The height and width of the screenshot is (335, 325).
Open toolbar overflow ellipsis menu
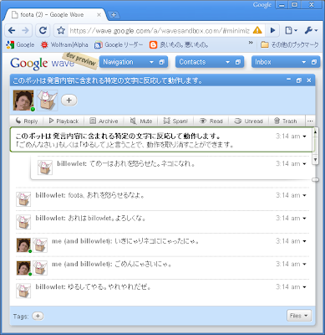[310, 121]
